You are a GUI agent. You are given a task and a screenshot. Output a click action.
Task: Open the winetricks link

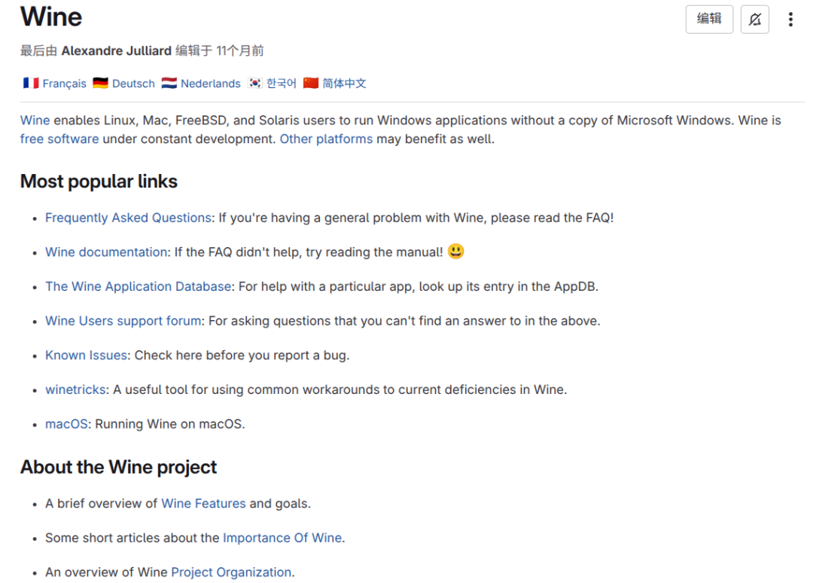pyautogui.click(x=75, y=389)
